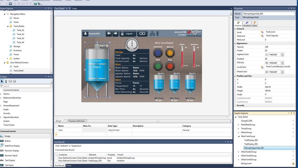Select TextDisplay_002 in Graphic Explorer
Viewport: 298px width, 168px height.
[251, 140]
